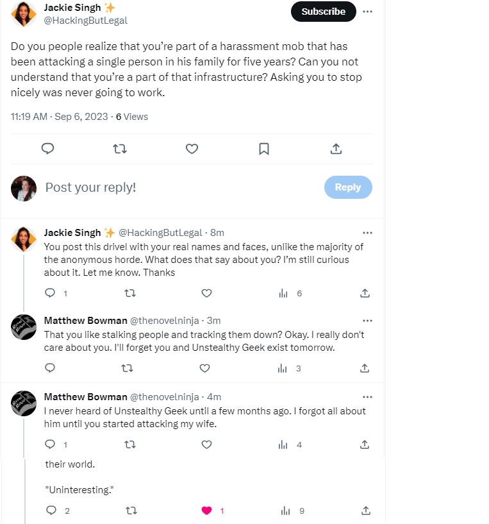Screen dimensions: 489x524
Task: Reply to Matthew Bowman's 4m tweet
Action: coord(51,444)
